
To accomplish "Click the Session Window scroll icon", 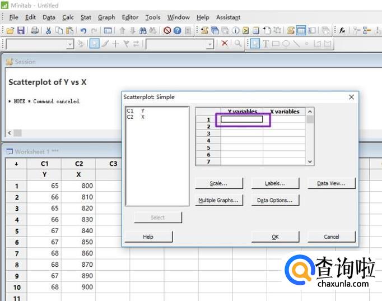I will point(291,30).
